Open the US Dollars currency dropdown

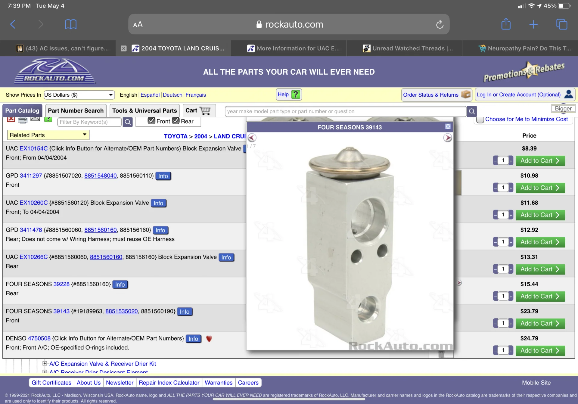[79, 95]
